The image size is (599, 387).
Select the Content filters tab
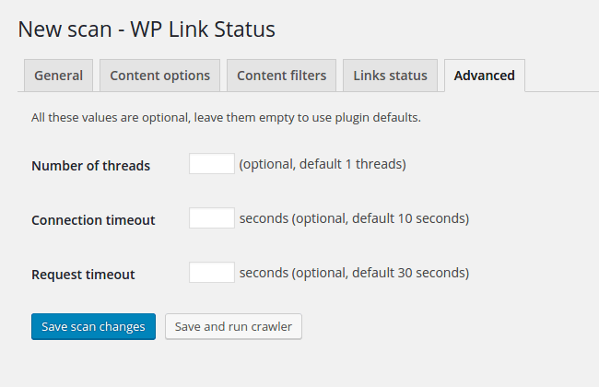(x=282, y=76)
